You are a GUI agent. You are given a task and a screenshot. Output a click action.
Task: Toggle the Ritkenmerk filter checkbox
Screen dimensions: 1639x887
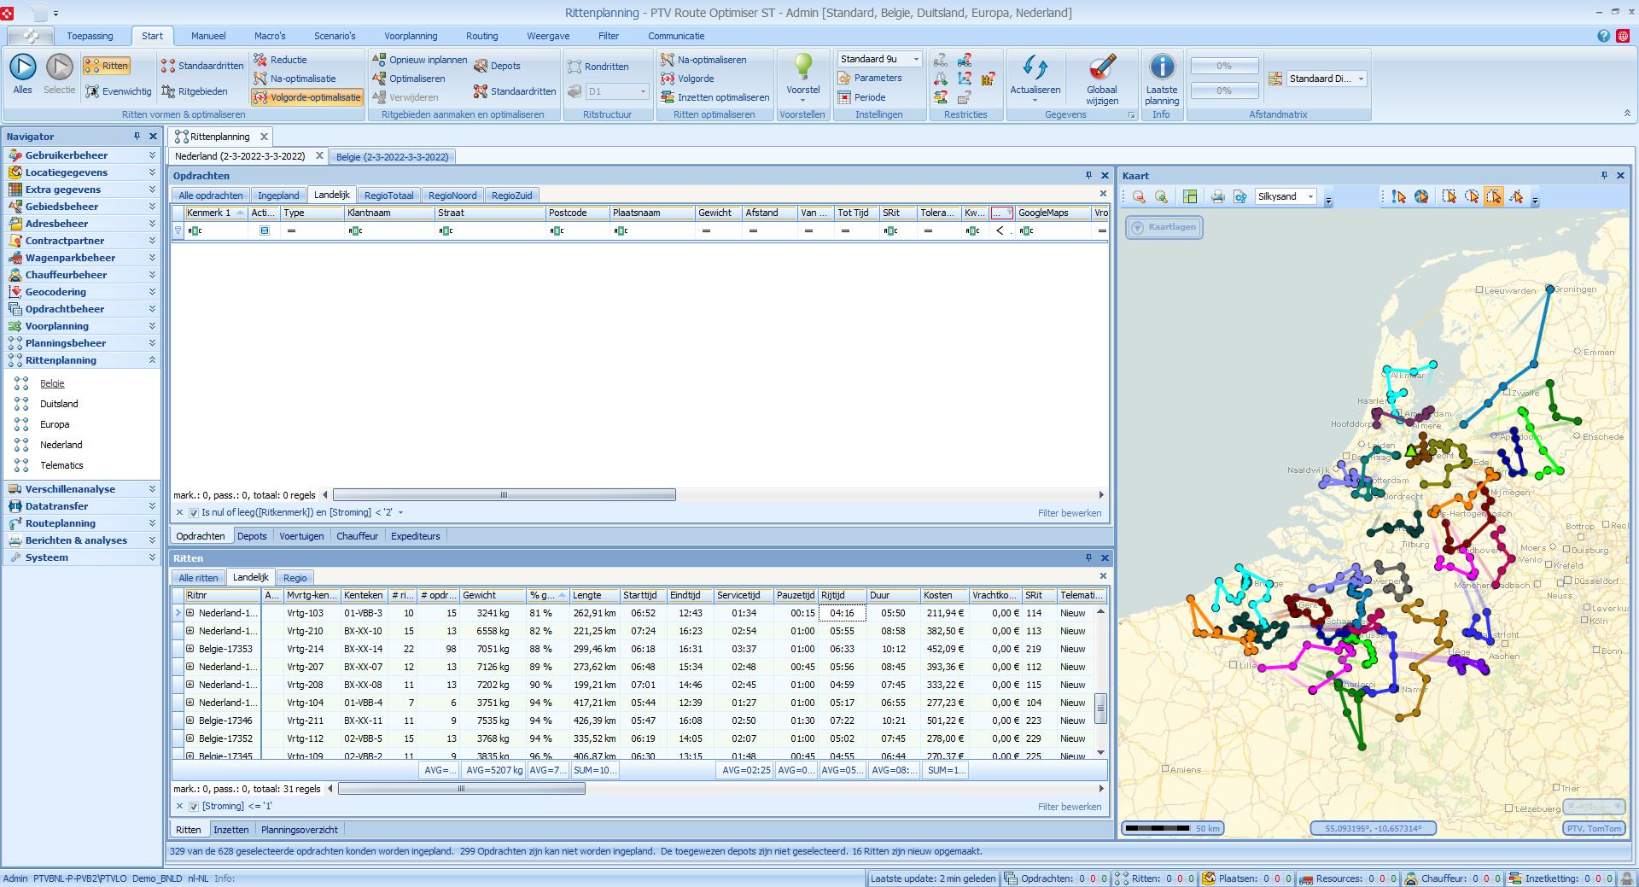click(194, 513)
